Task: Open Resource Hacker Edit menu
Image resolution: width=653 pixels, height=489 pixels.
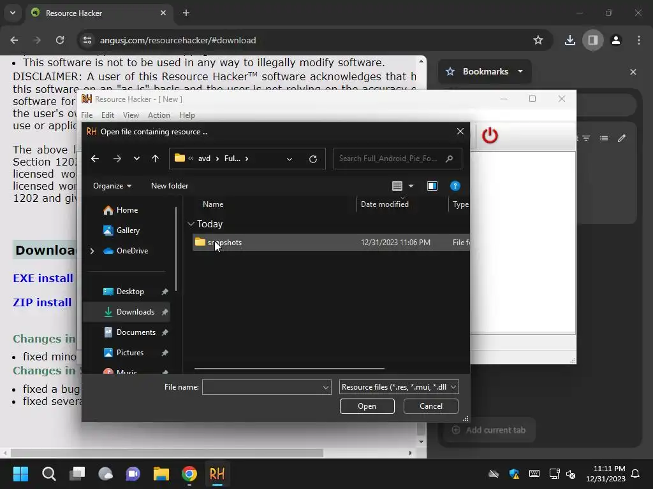Action: 107,115
